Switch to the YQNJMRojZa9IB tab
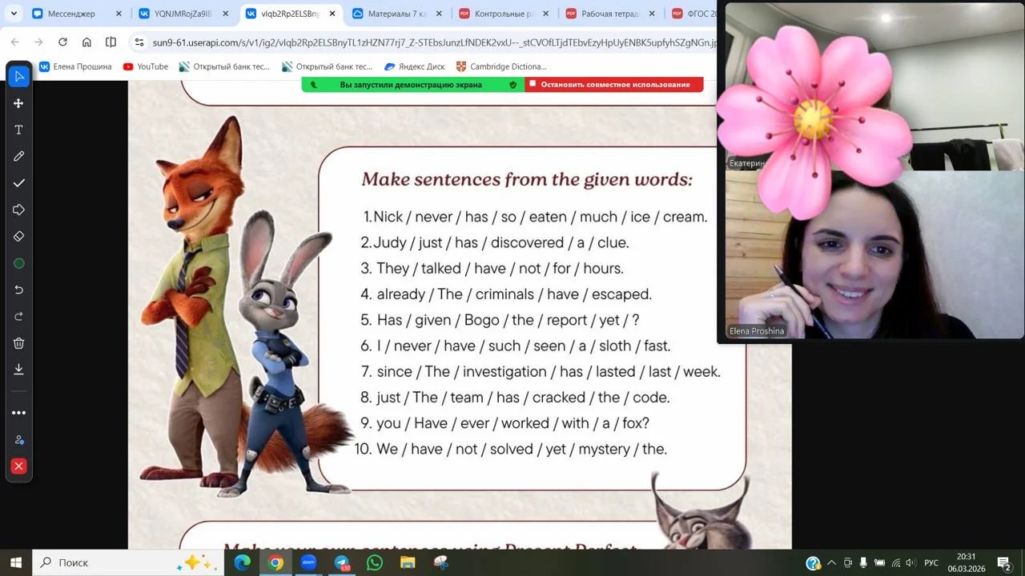Screen dimensions: 1025x576 click(184, 14)
